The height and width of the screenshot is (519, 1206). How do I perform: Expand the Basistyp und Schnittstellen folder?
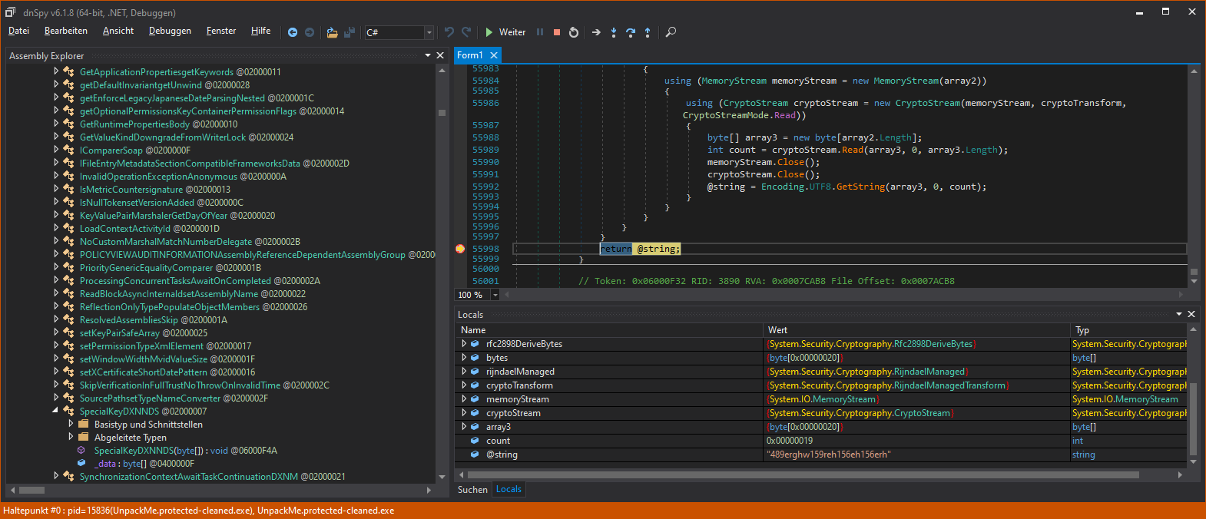(x=71, y=424)
